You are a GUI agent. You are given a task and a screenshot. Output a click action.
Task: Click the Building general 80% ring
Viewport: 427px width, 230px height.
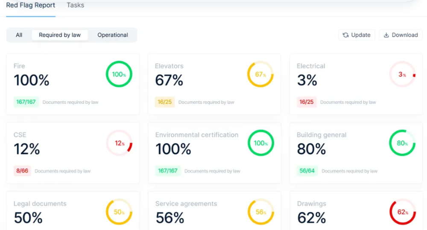402,143
